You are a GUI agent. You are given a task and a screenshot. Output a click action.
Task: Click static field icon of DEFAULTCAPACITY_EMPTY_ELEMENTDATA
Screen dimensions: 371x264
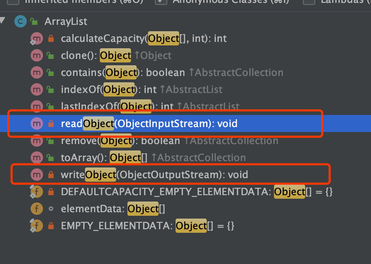(x=36, y=191)
